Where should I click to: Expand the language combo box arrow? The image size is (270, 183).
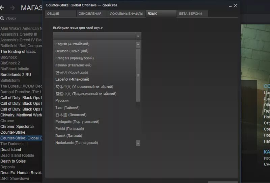[x=138, y=36]
